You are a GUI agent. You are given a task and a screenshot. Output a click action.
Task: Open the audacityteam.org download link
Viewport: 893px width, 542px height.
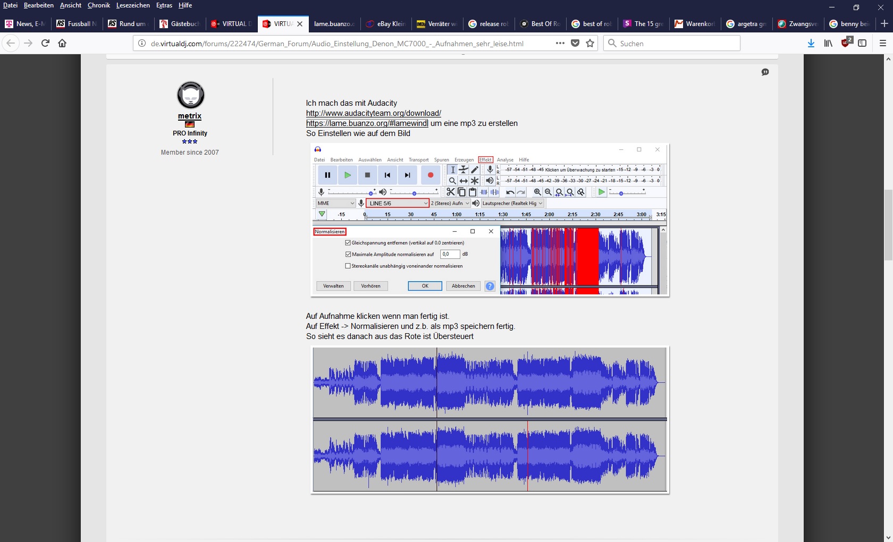click(374, 113)
